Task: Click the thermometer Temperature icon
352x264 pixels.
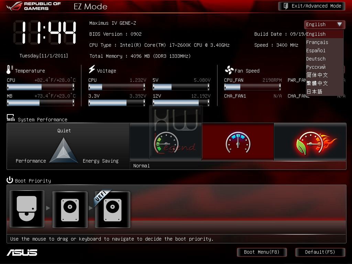Action: 10,69
